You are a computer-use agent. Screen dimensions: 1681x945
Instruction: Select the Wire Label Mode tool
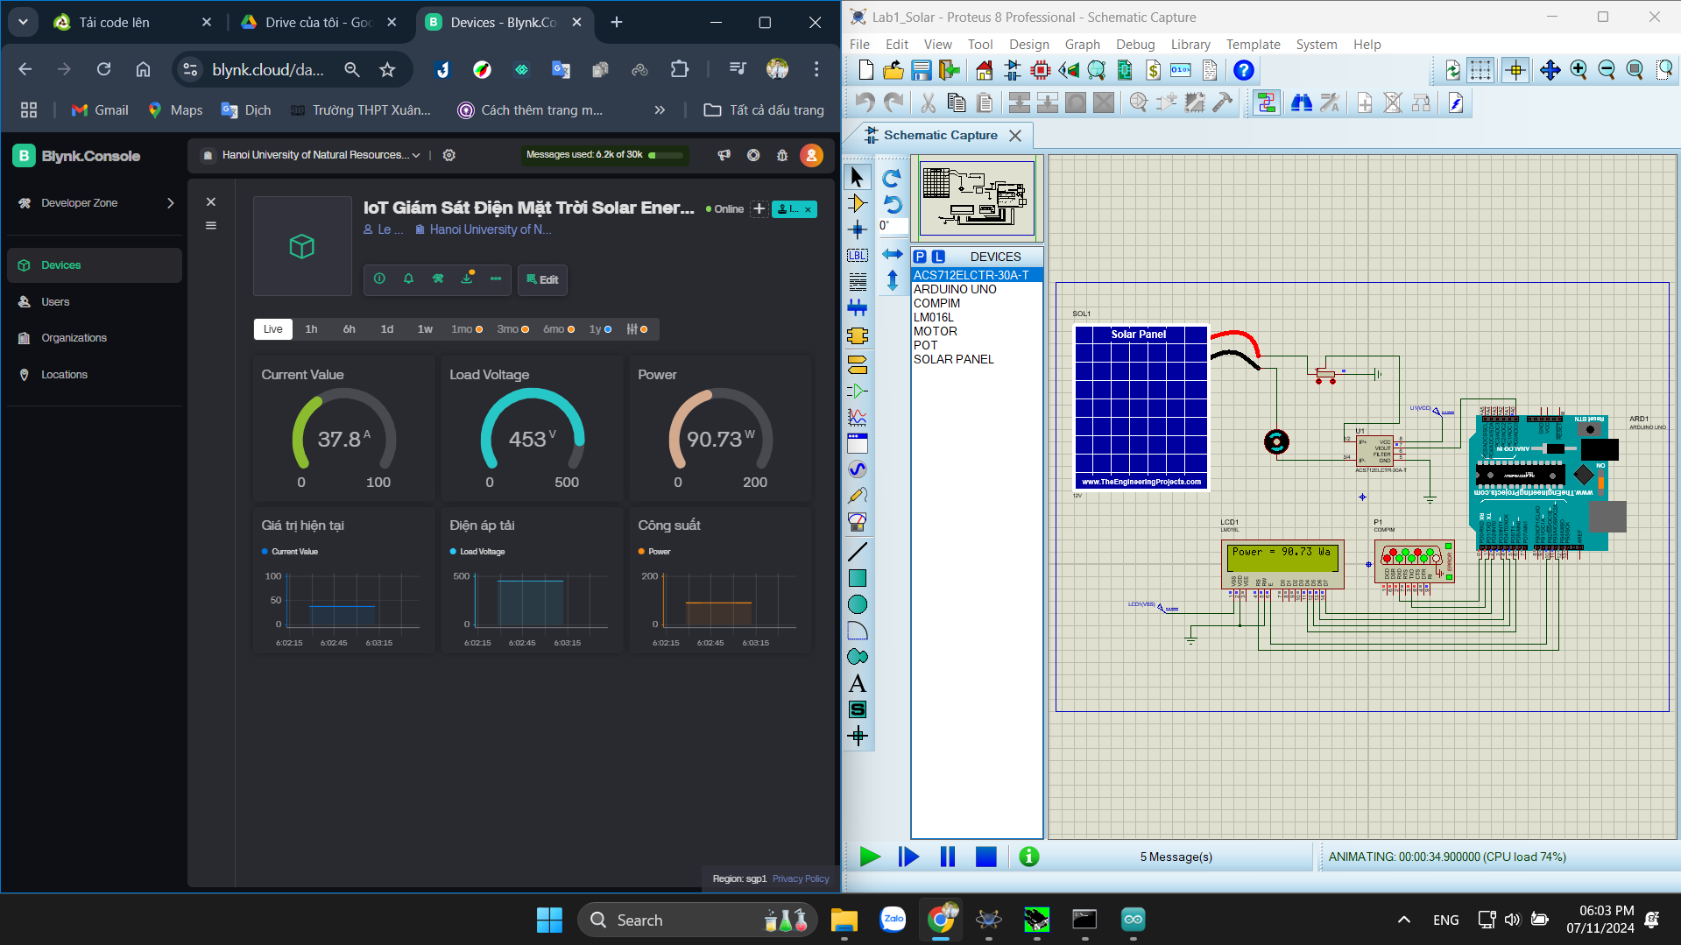[857, 256]
